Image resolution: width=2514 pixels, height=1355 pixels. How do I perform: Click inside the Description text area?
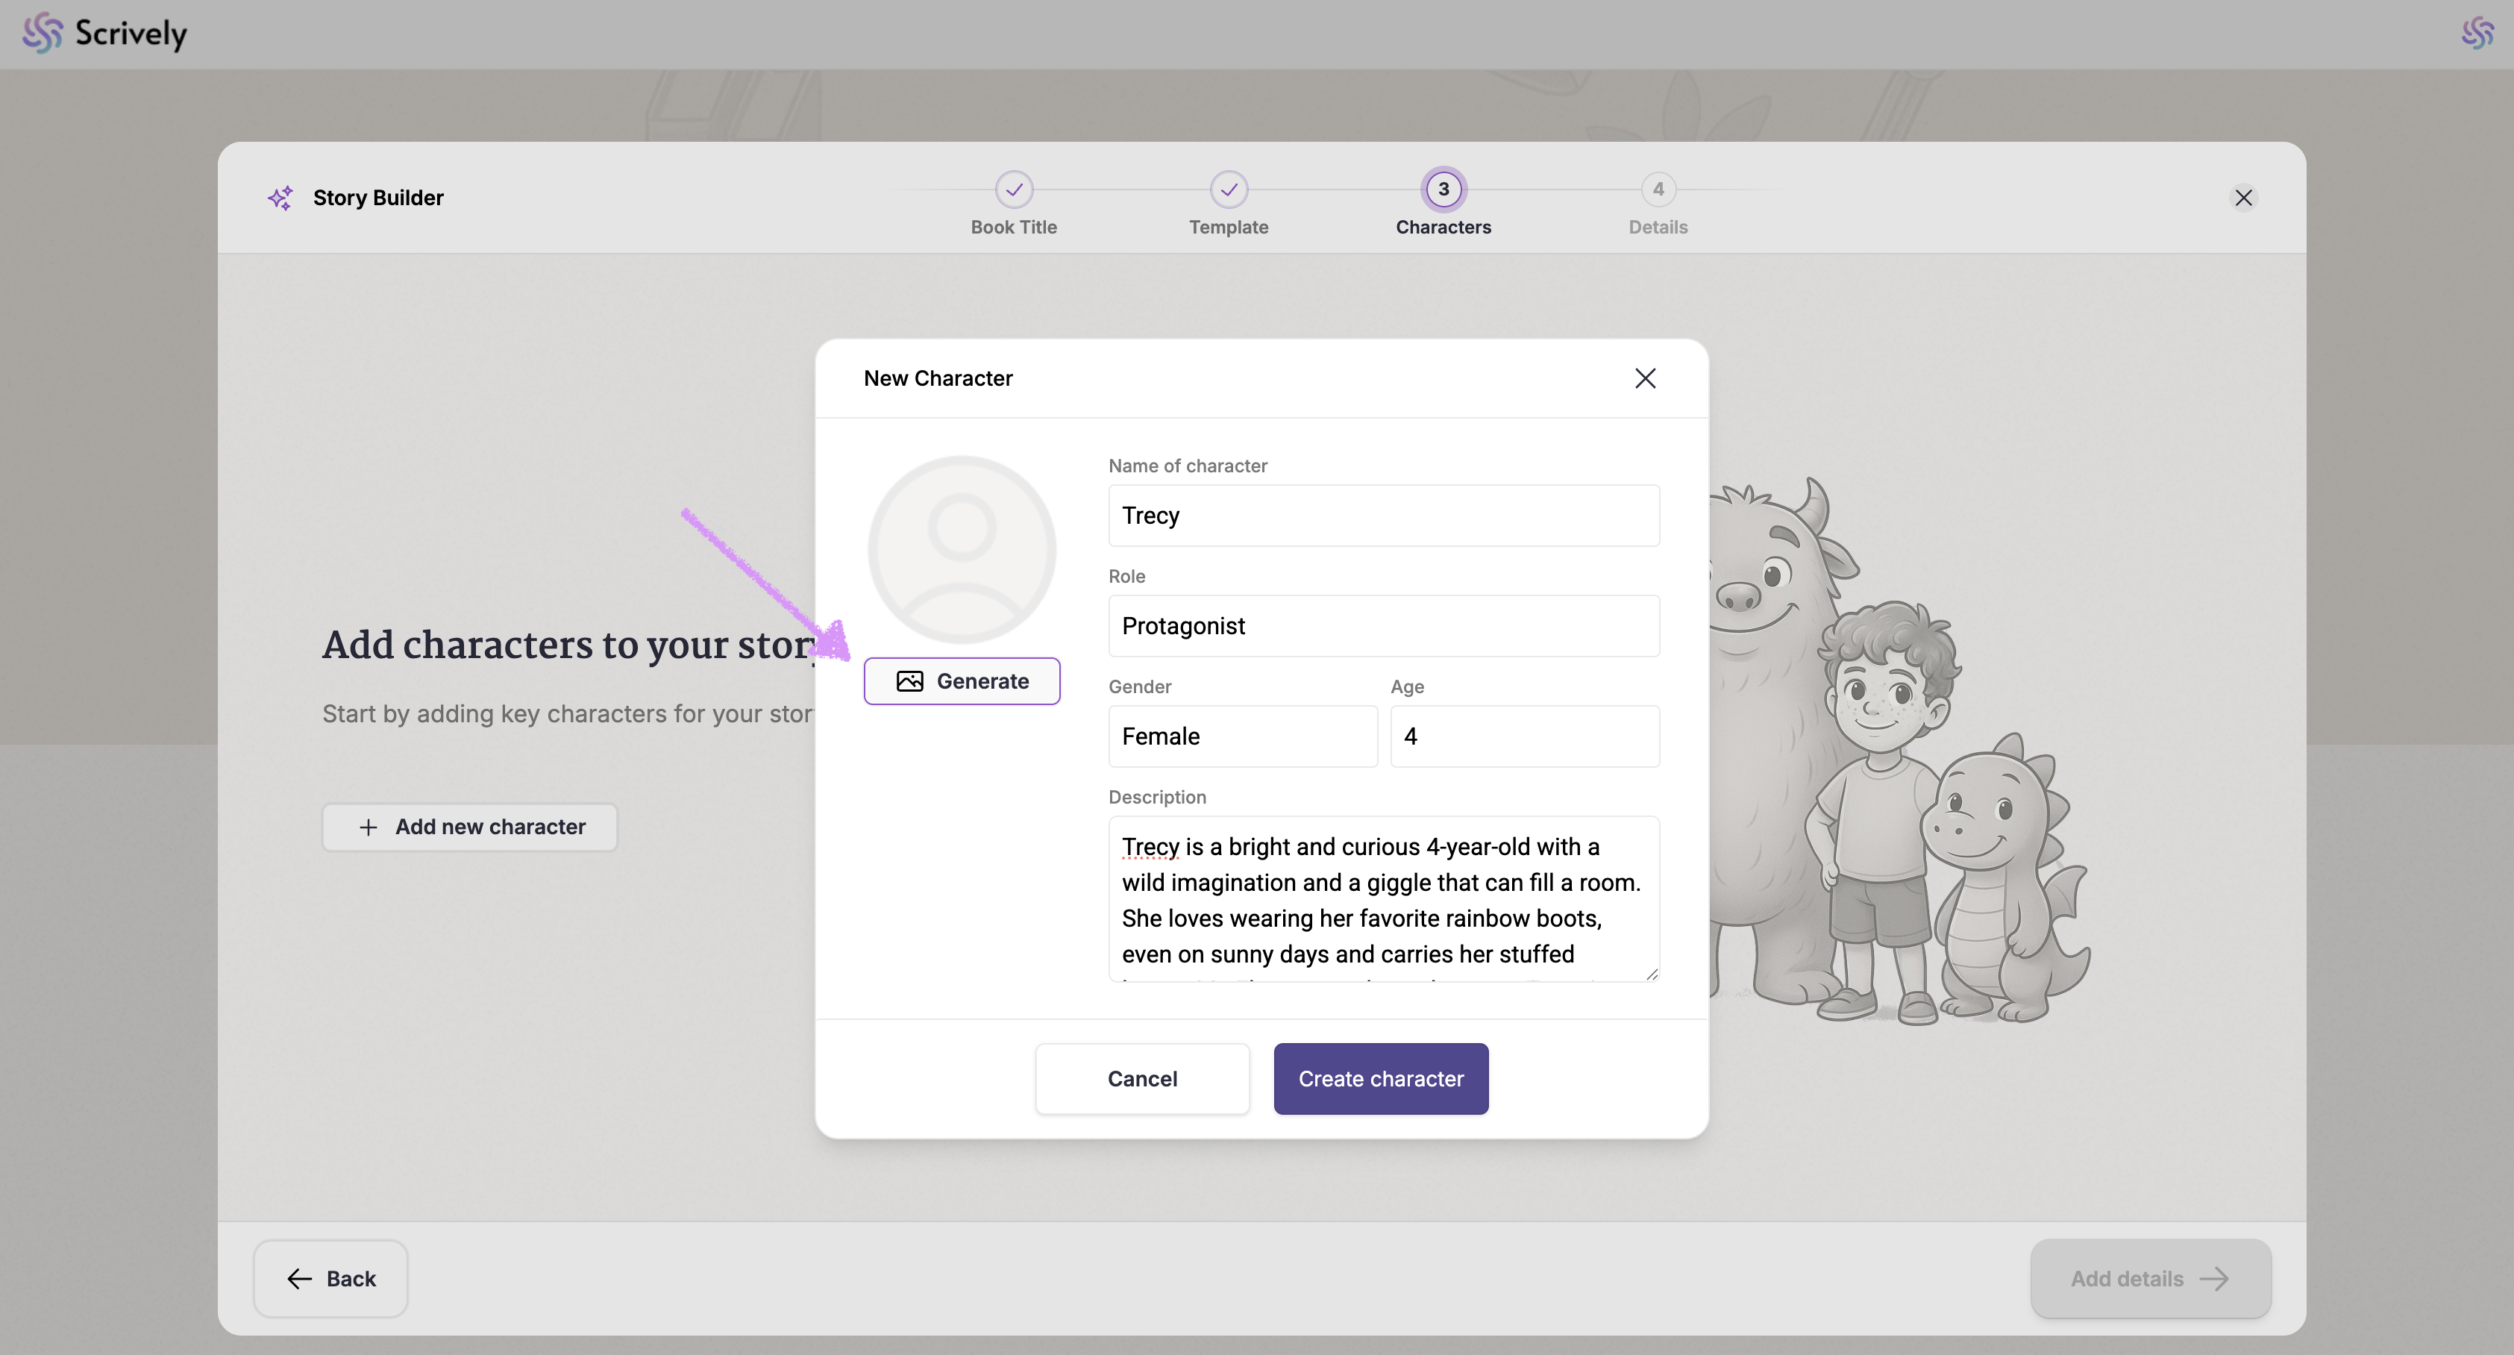pos(1383,898)
